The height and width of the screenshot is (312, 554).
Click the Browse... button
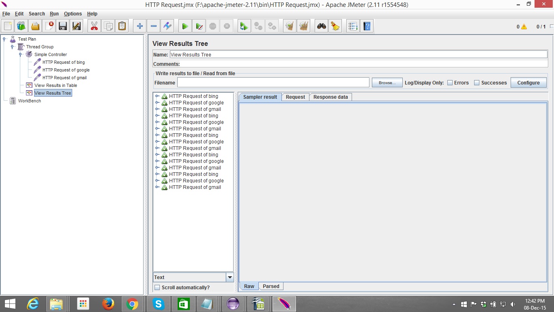pos(387,83)
